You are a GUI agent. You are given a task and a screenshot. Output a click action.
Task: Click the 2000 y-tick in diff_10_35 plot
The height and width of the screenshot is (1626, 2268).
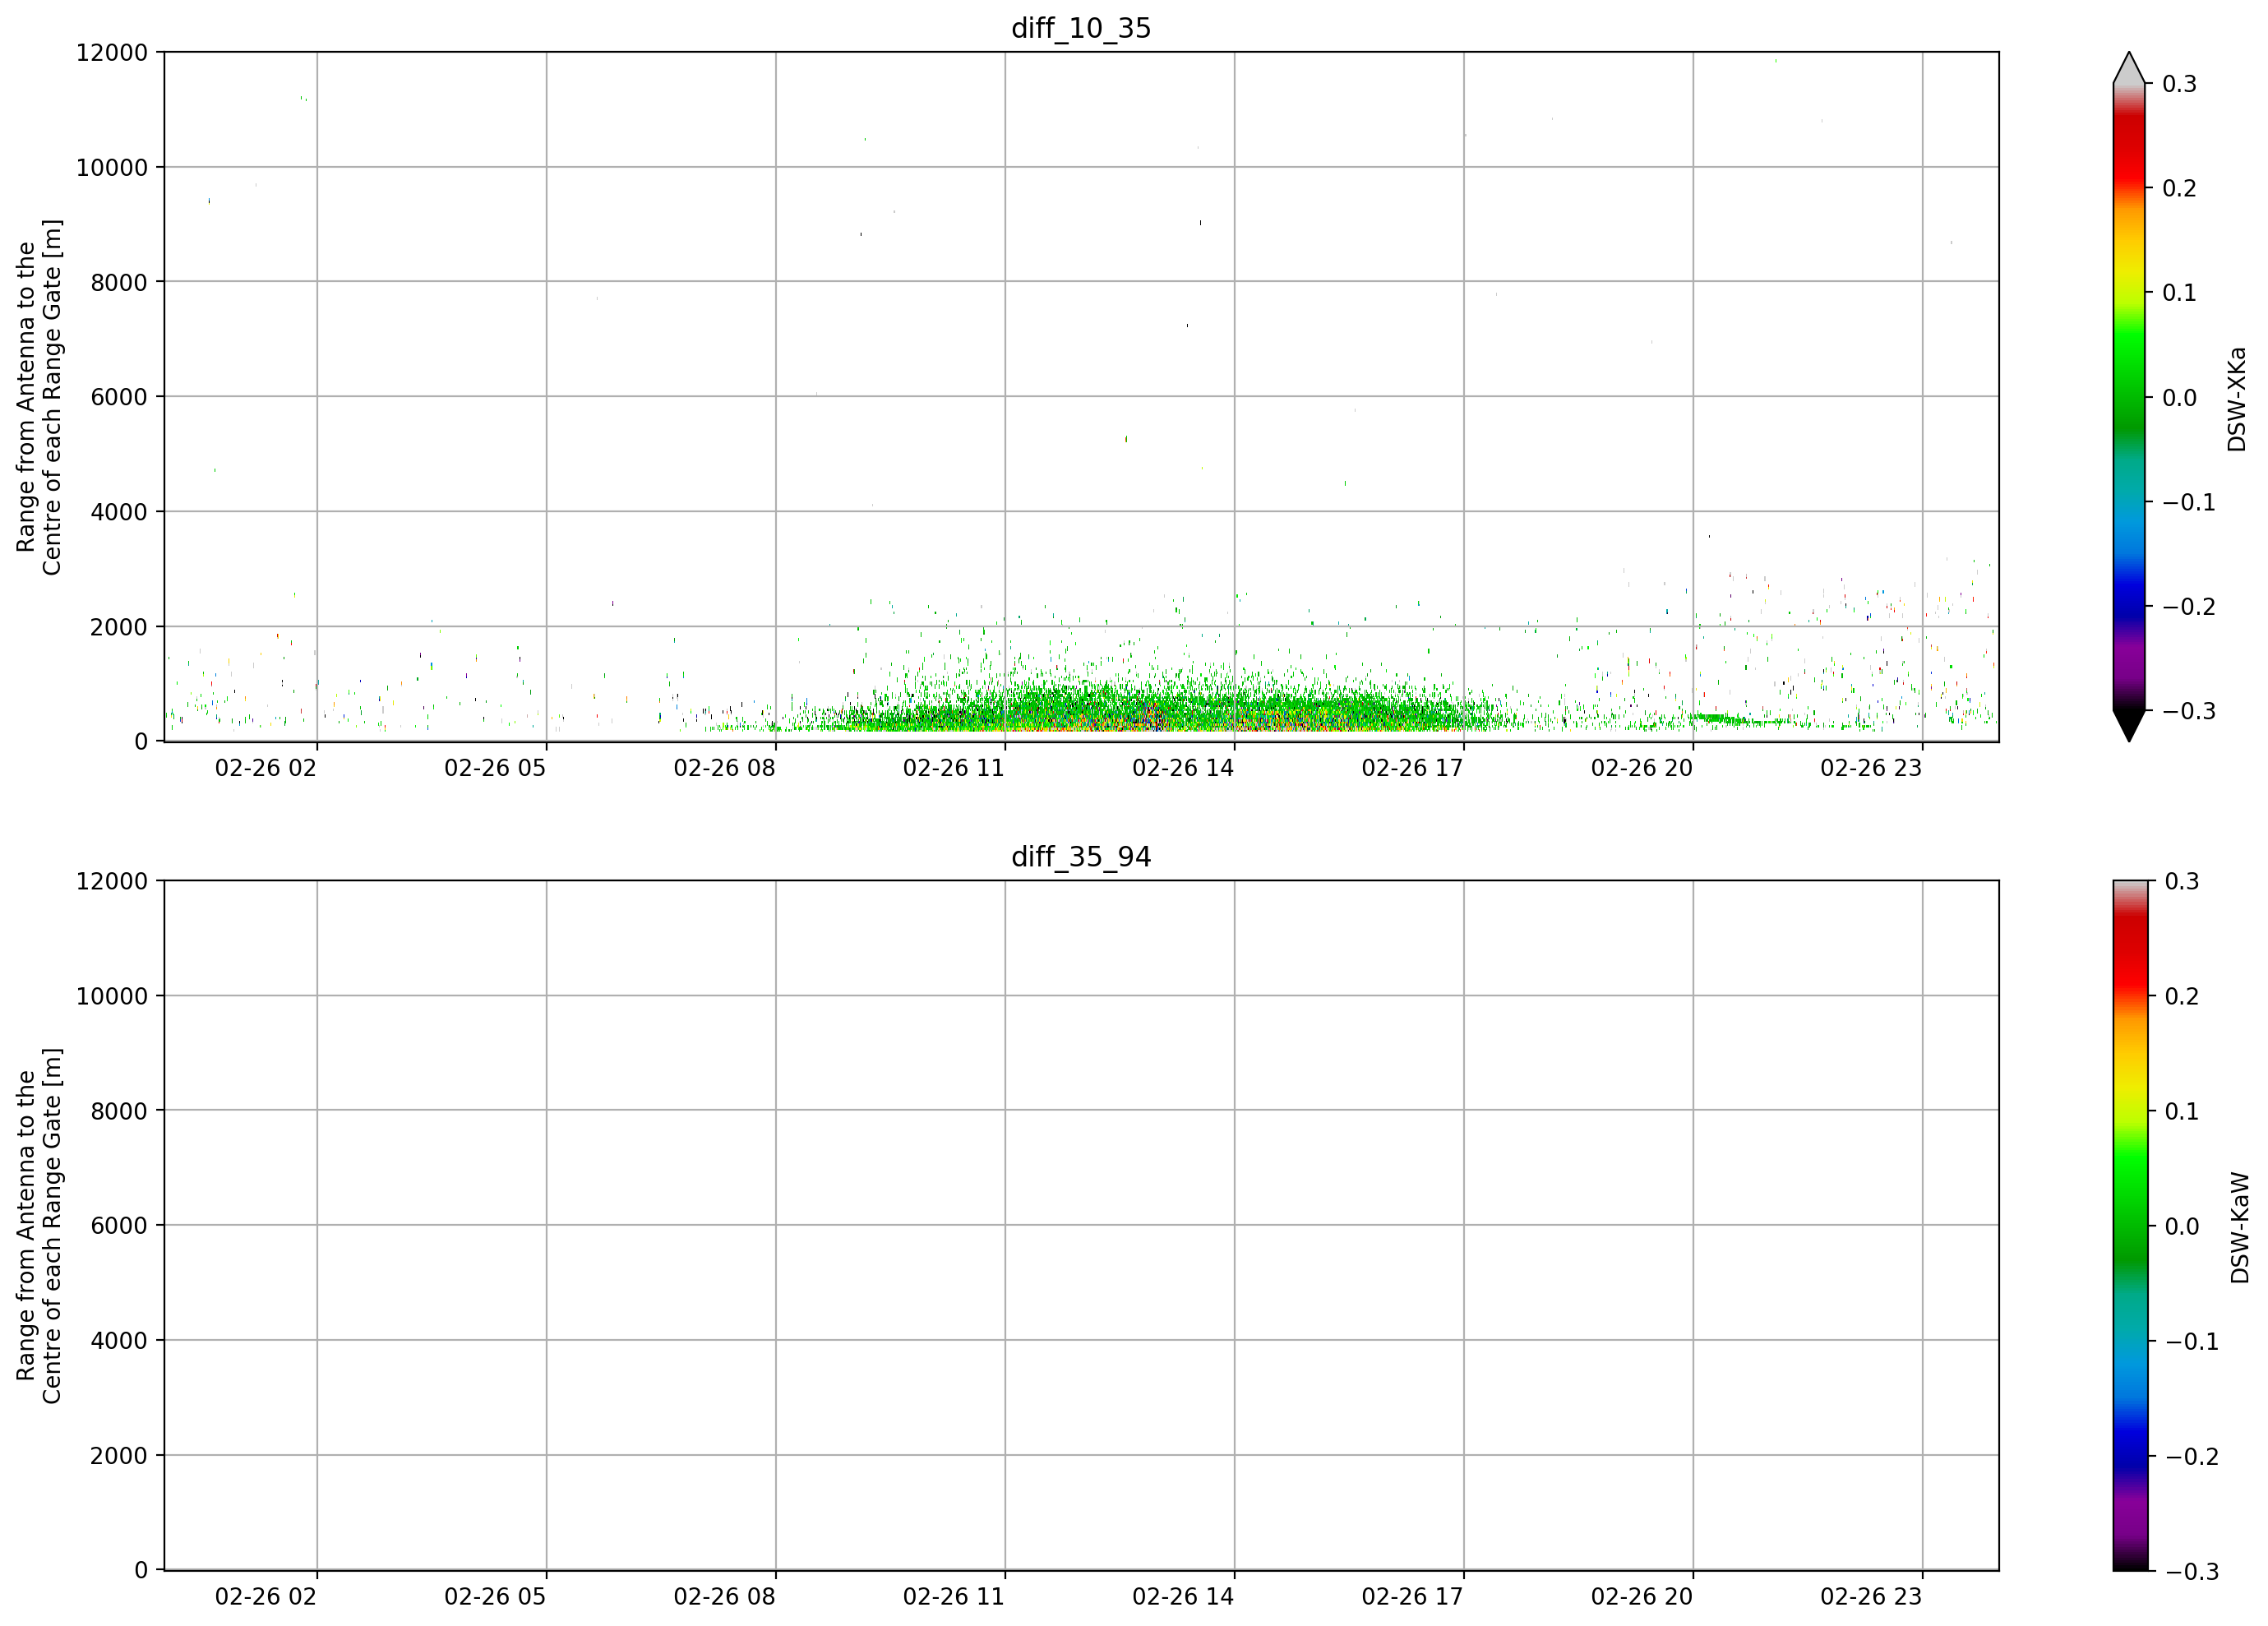[x=119, y=627]
